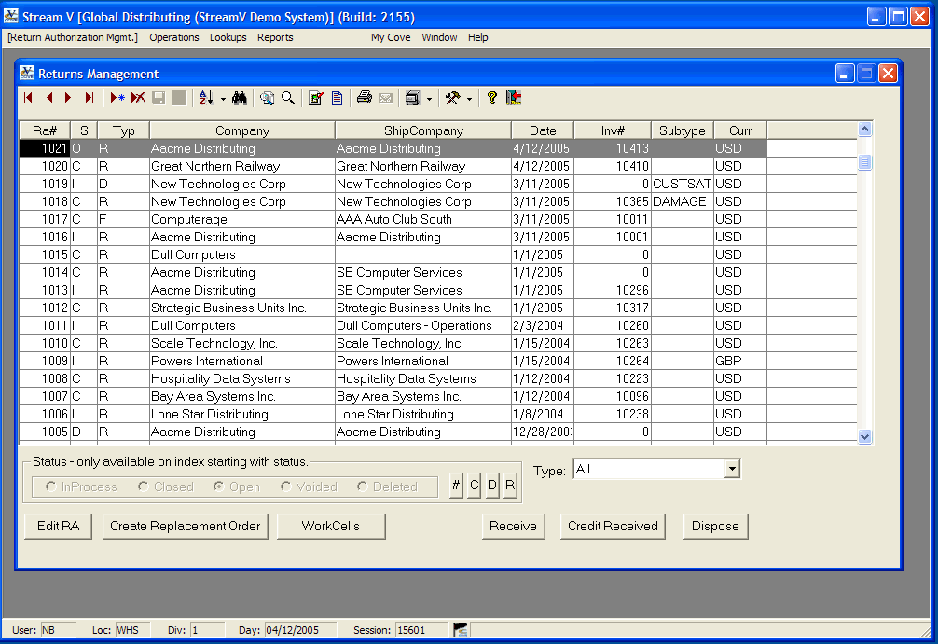Click the WorkCells button
Viewport: 938px width, 644px height.
pos(331,527)
